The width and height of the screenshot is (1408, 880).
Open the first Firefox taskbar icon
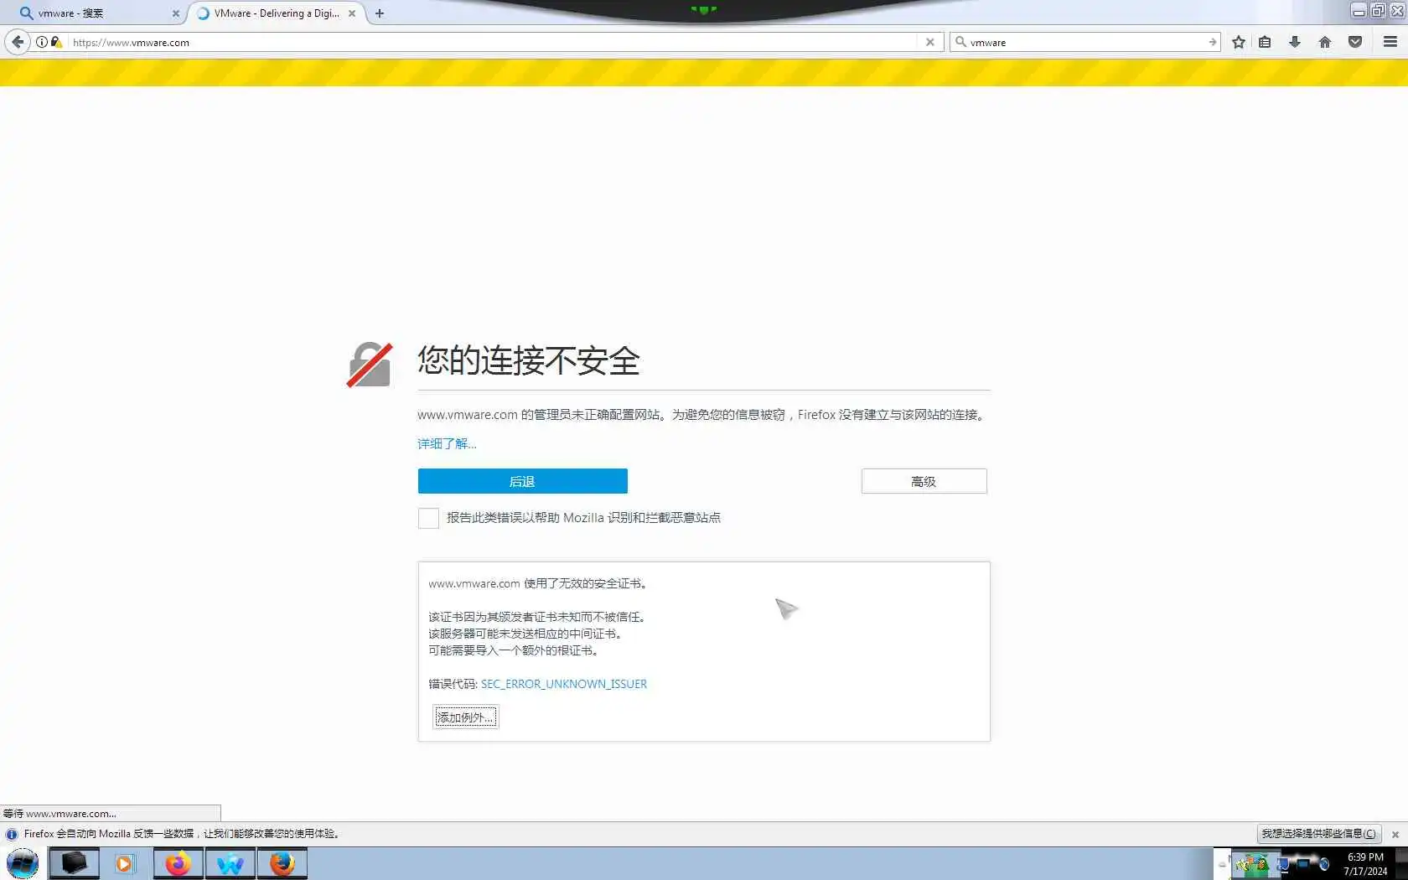[178, 863]
